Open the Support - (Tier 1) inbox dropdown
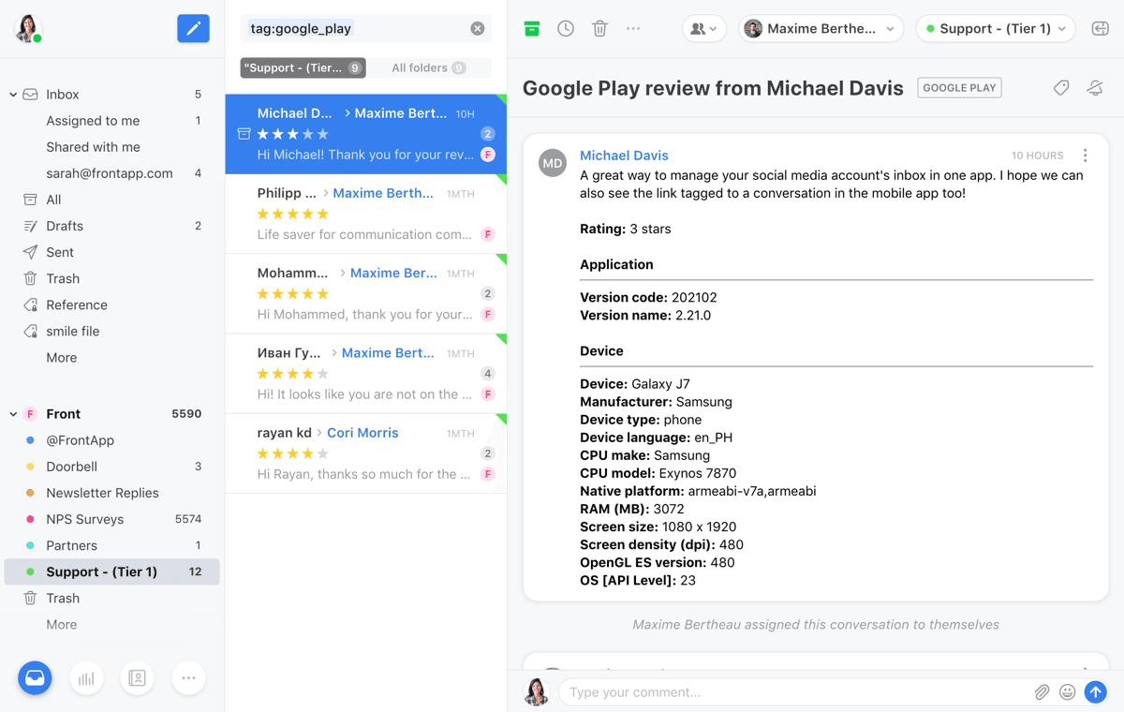 click(996, 29)
